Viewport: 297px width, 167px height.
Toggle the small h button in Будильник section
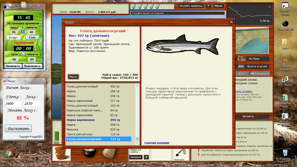23,54
